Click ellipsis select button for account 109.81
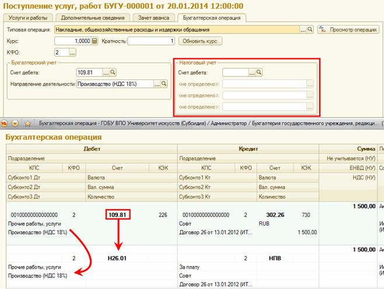Viewport: 384px width, 289px height. point(106,73)
